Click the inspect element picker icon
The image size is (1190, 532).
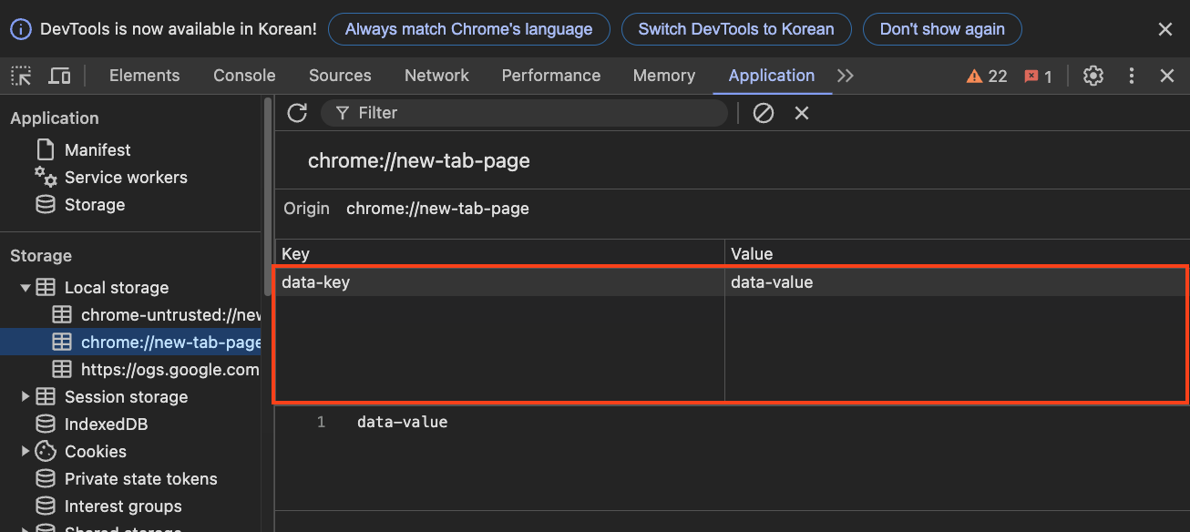(x=22, y=76)
